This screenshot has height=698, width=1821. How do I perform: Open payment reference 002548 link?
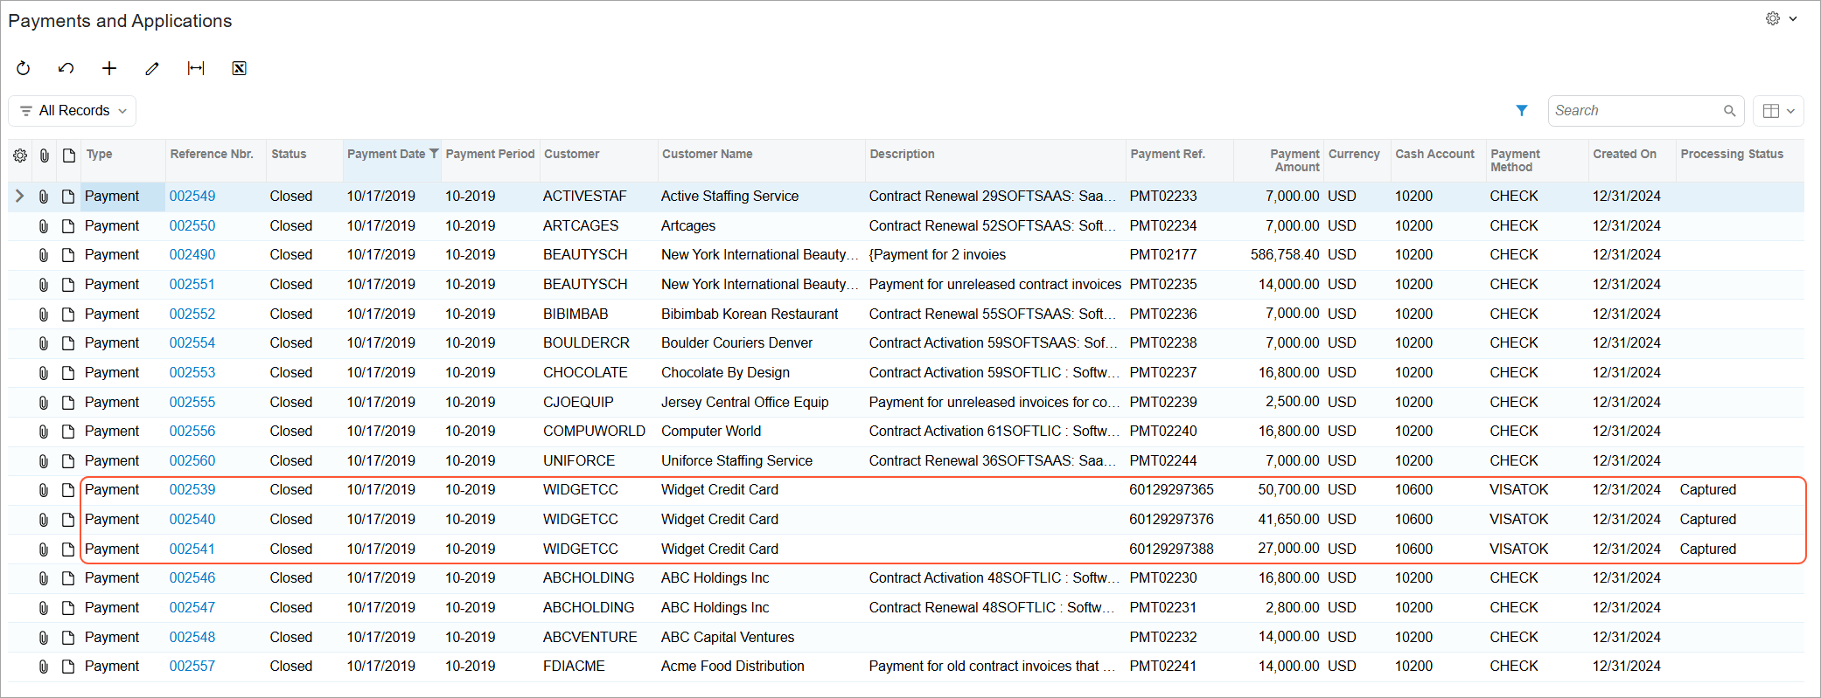(192, 638)
